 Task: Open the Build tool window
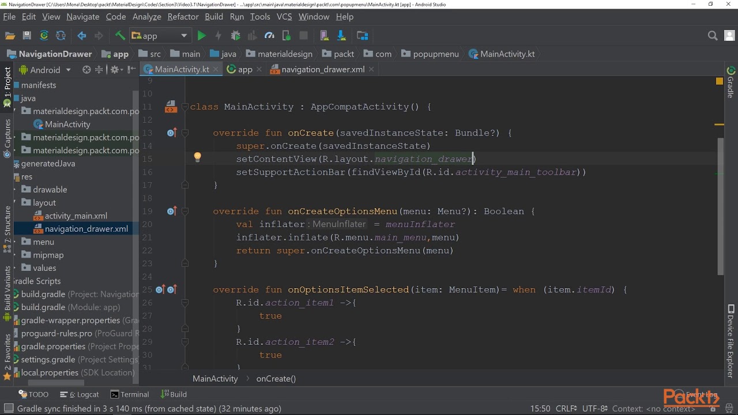[174, 394]
